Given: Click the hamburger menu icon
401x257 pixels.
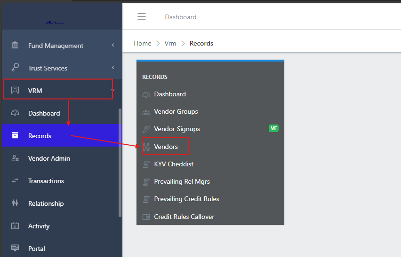Looking at the screenshot, I should [141, 16].
